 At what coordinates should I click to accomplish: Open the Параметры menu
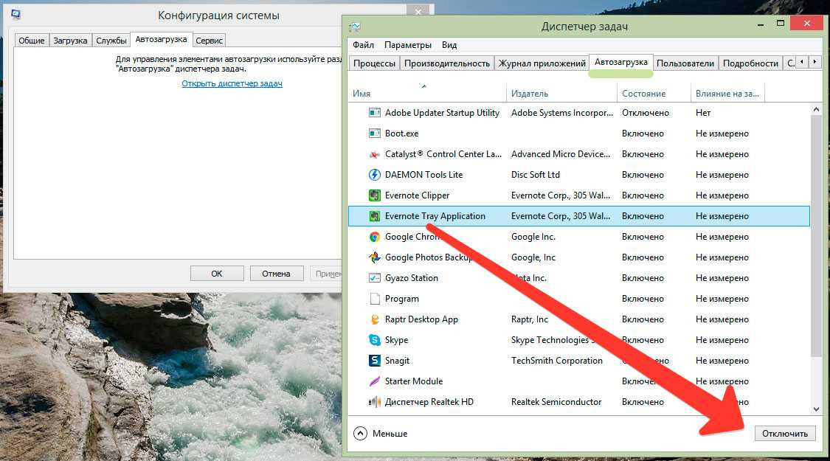point(407,45)
